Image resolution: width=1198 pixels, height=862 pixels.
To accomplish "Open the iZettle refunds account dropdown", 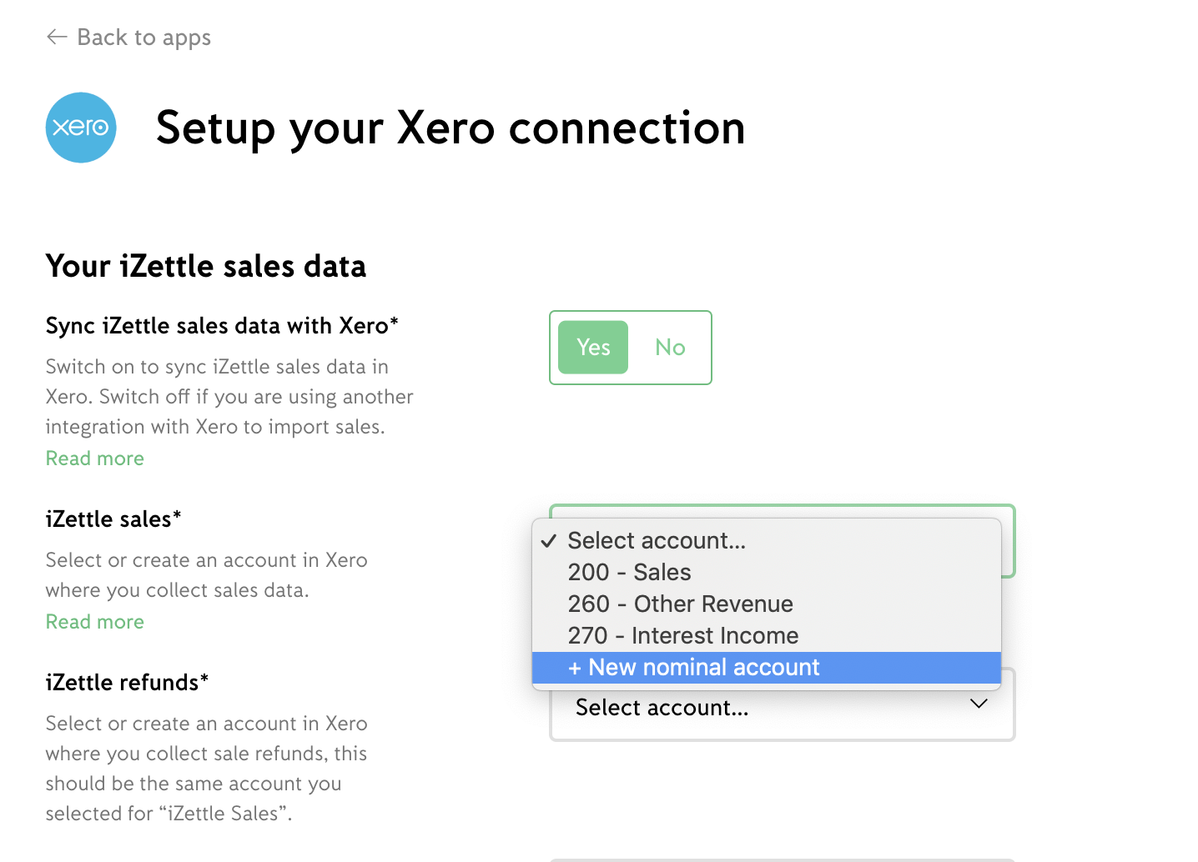I will coord(781,709).
